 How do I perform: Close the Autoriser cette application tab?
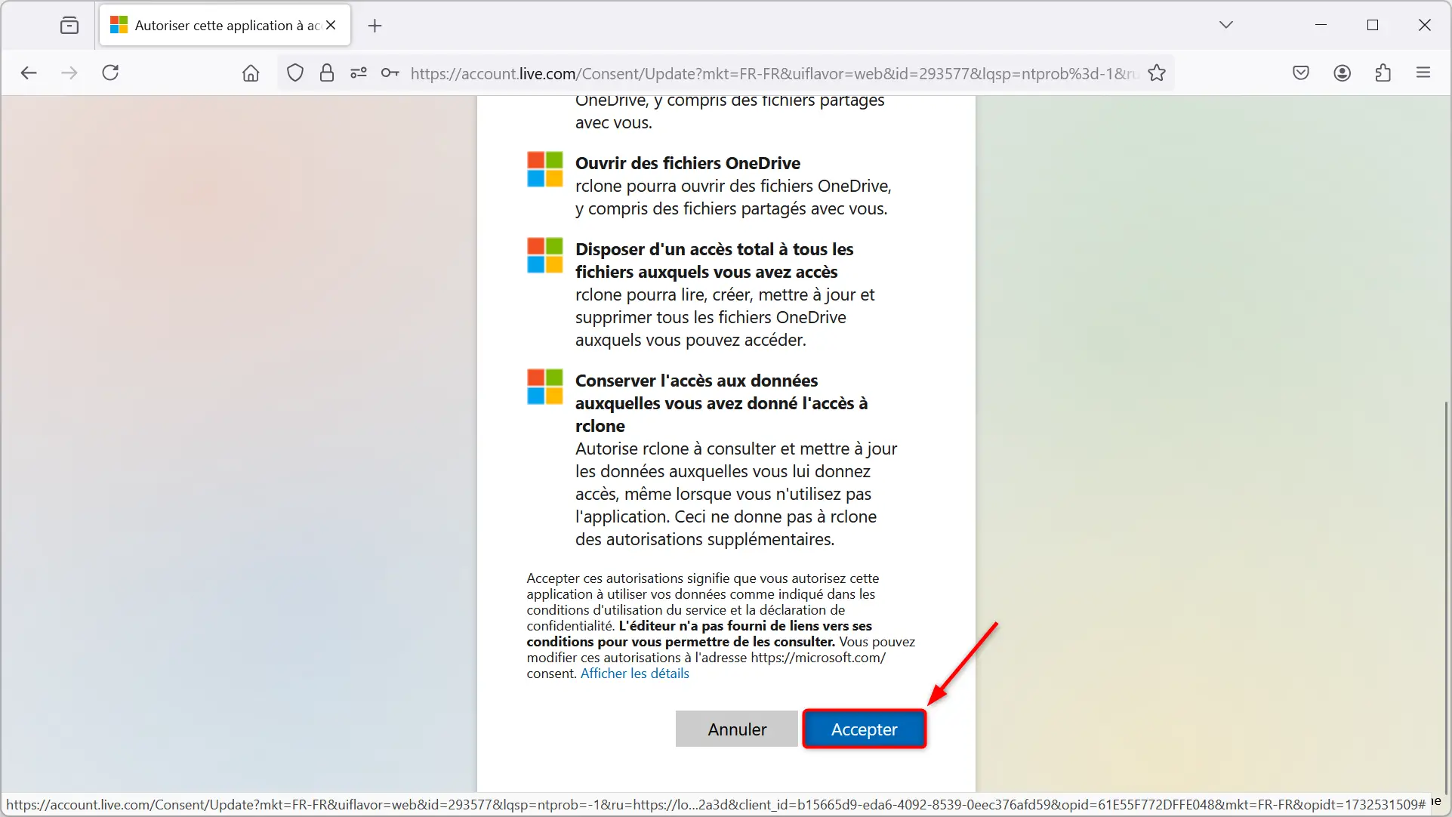tap(331, 25)
